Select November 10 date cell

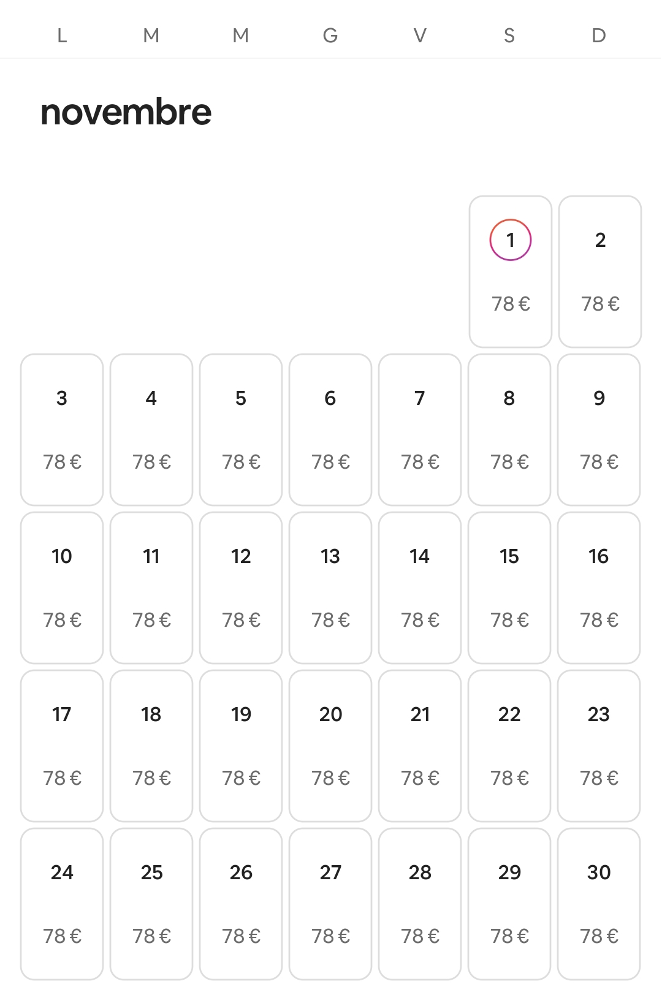62,588
